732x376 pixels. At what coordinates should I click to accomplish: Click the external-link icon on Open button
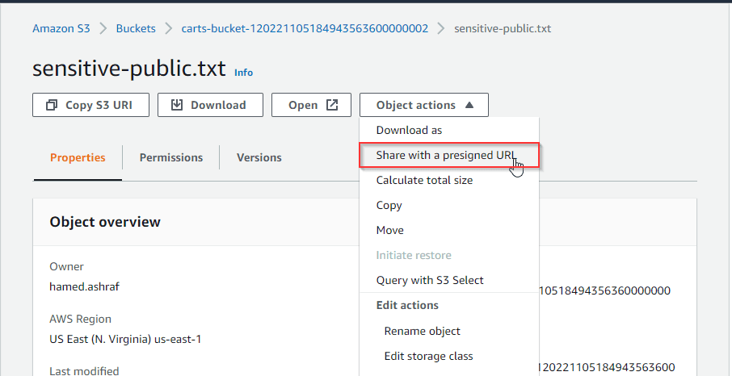(x=331, y=105)
